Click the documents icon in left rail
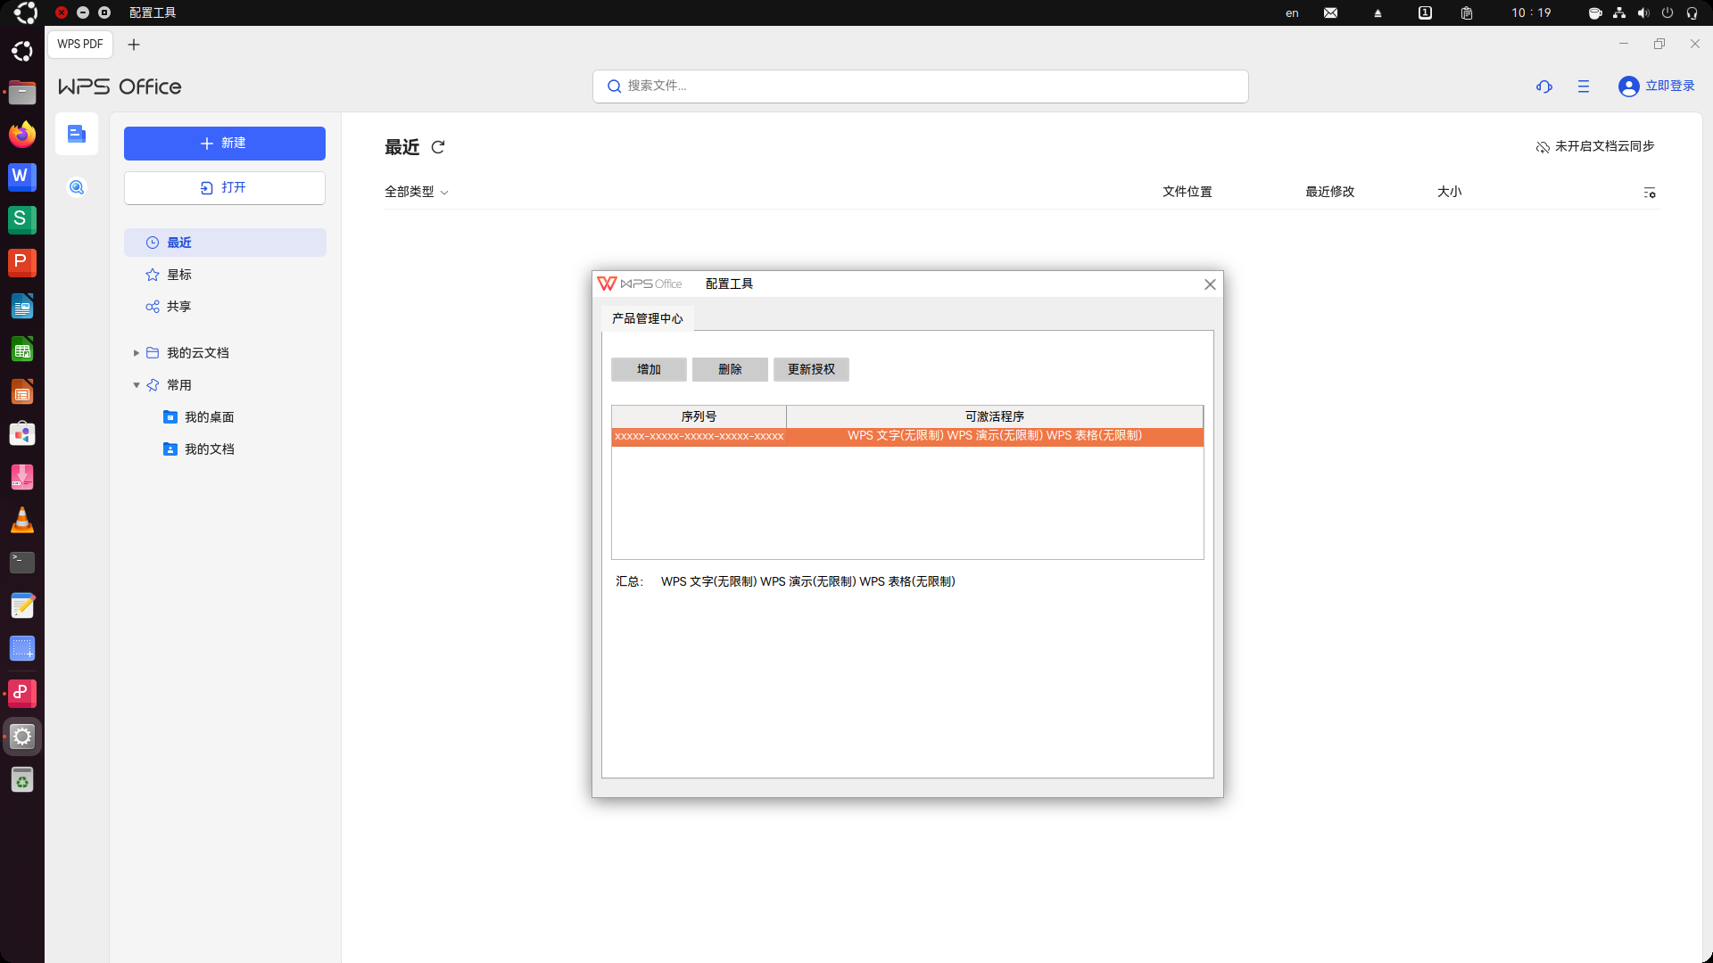The height and width of the screenshot is (963, 1713). [x=77, y=135]
